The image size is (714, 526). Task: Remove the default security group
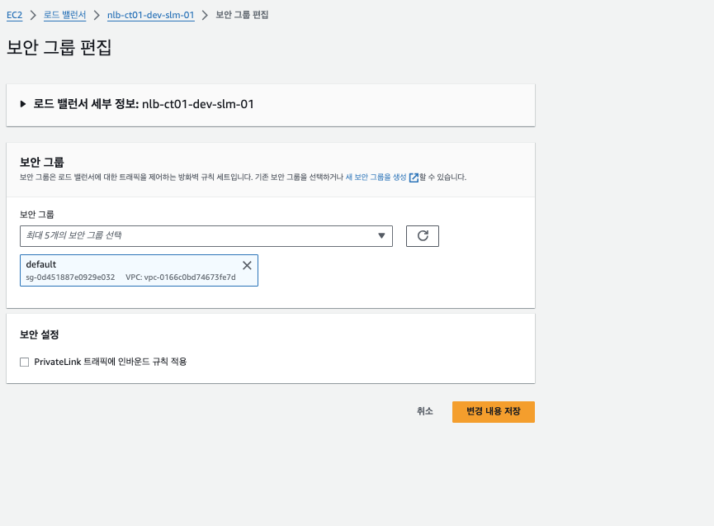pyautogui.click(x=247, y=266)
